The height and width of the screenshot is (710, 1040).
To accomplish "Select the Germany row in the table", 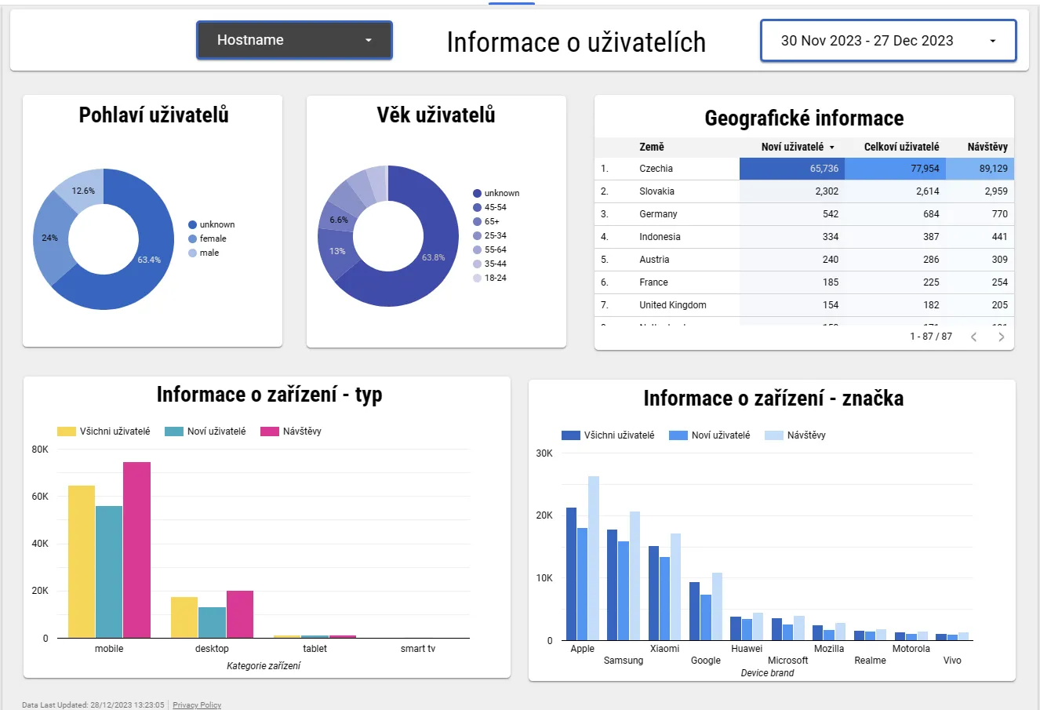I will pos(804,214).
